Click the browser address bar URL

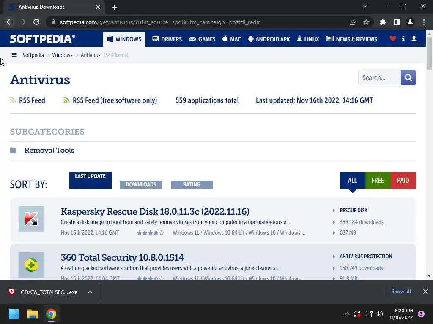pyautogui.click(x=159, y=22)
